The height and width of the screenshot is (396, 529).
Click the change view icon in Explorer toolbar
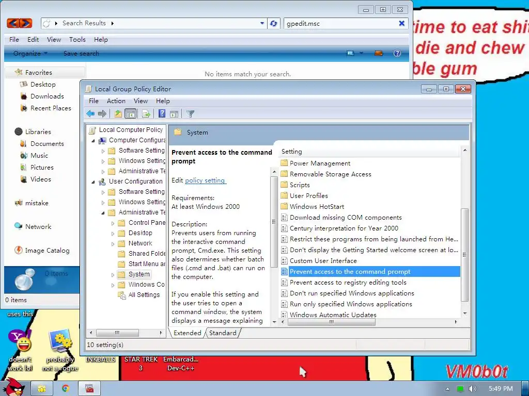[x=351, y=53]
